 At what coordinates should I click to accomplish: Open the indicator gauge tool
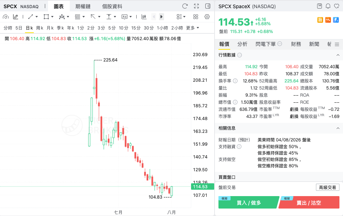tap(6, 17)
